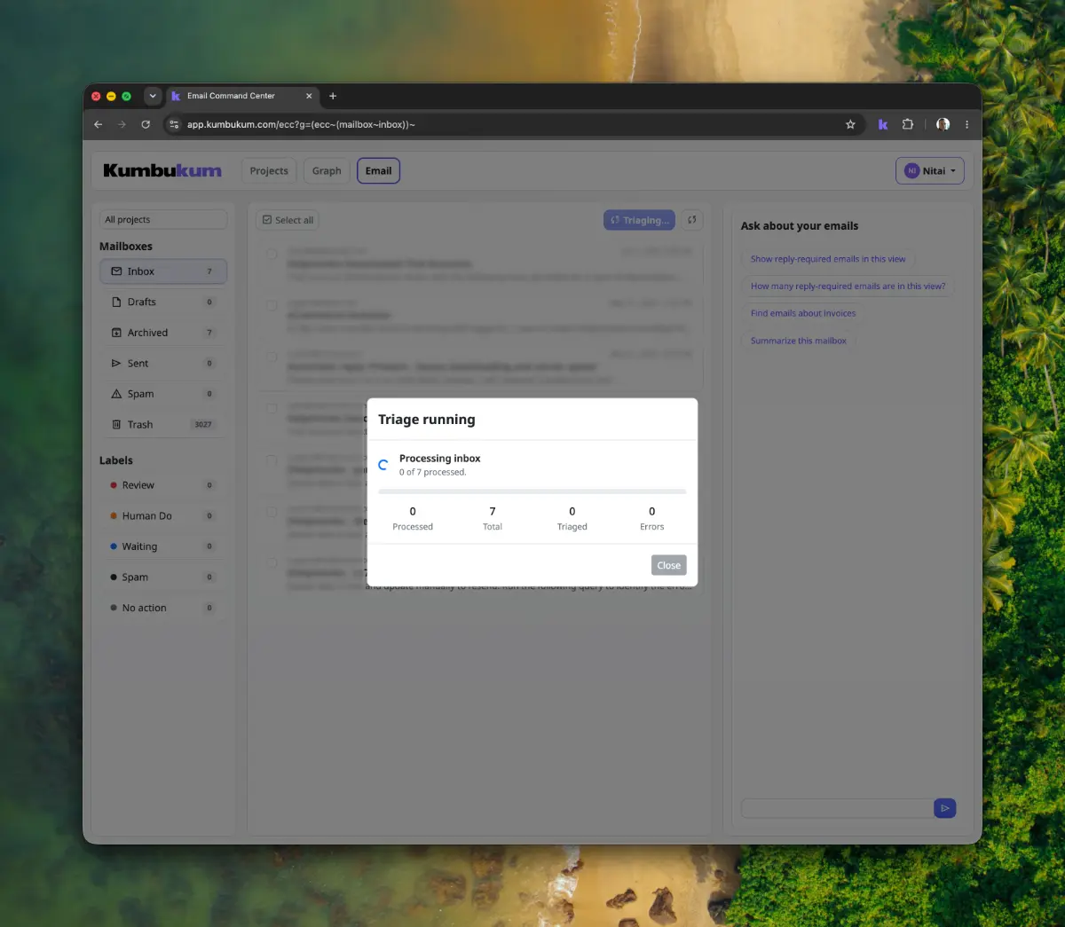Open the Trash mailbox

click(x=163, y=424)
